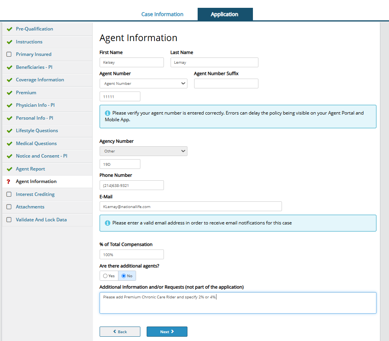
Task: Click the info icon in agent number notice
Action: (107, 113)
